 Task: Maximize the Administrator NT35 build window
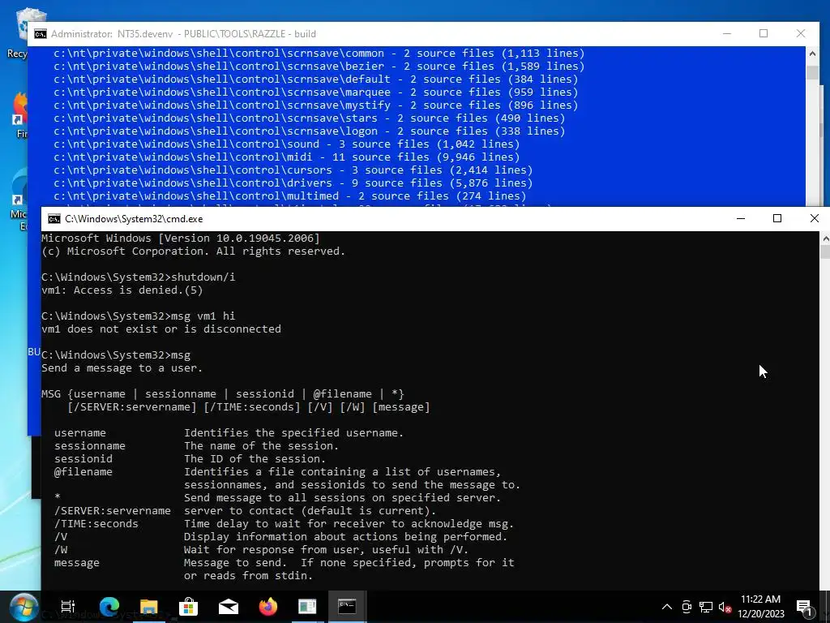[x=764, y=33]
